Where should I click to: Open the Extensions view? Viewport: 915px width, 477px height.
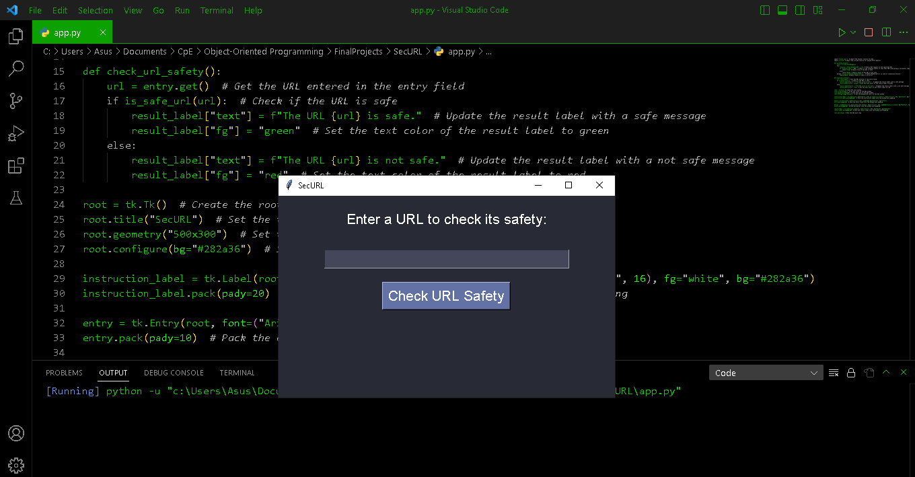15,166
